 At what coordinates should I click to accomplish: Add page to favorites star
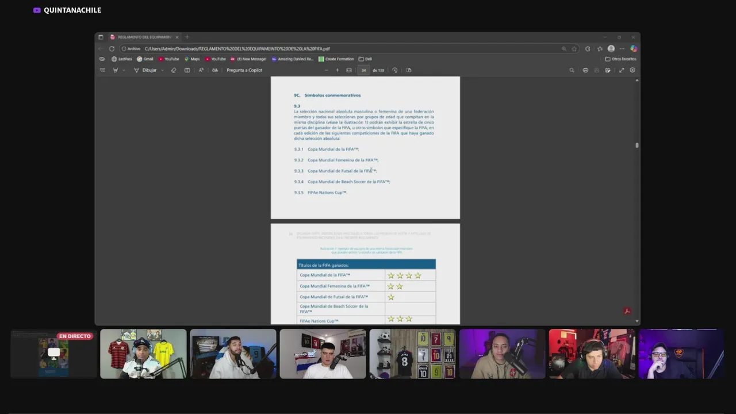pyautogui.click(x=574, y=49)
